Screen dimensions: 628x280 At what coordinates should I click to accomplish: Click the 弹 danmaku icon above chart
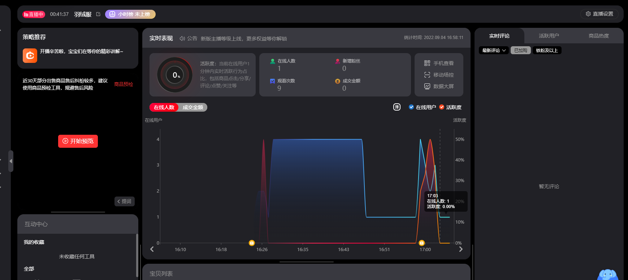[x=397, y=107]
